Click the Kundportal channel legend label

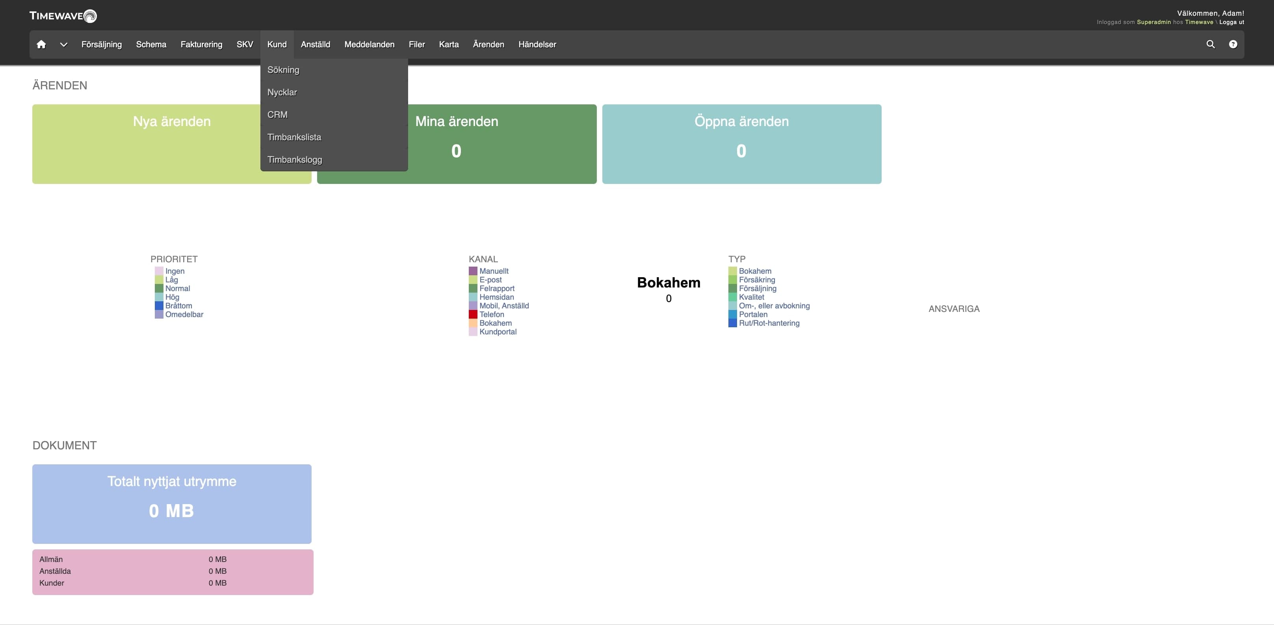point(498,332)
